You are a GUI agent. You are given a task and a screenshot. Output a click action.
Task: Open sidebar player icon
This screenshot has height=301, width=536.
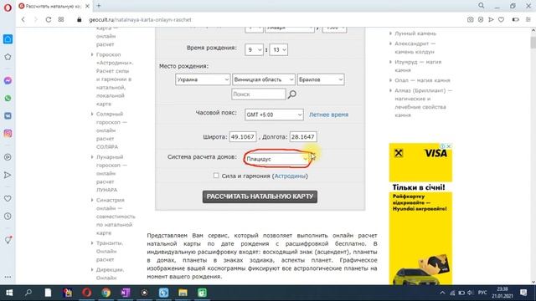8,157
